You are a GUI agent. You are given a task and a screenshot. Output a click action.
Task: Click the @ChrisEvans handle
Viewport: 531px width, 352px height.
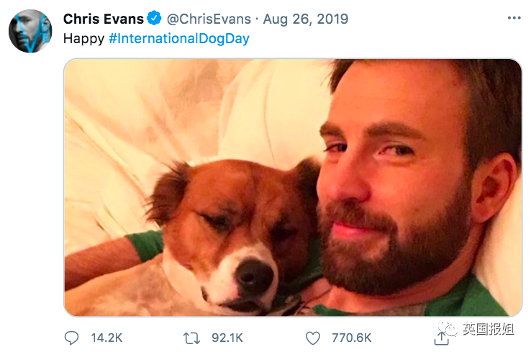click(209, 19)
